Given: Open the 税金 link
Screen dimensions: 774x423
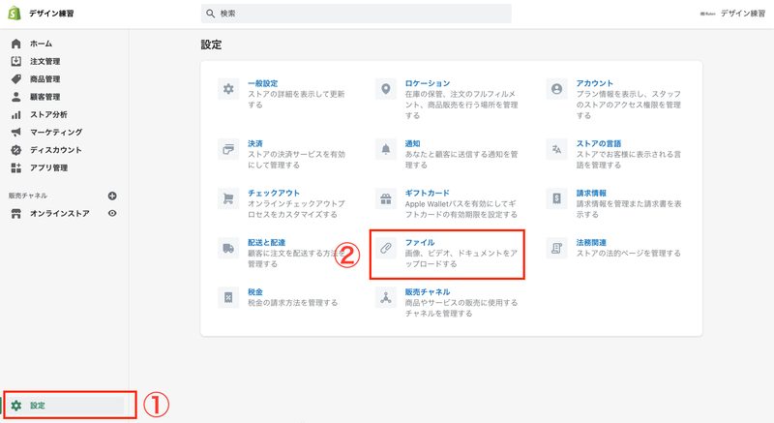Looking at the screenshot, I should [x=255, y=291].
